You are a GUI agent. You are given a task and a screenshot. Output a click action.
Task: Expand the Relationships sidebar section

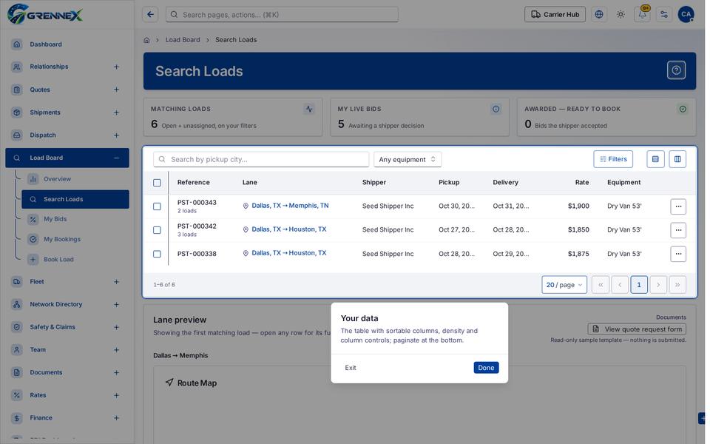pos(116,67)
